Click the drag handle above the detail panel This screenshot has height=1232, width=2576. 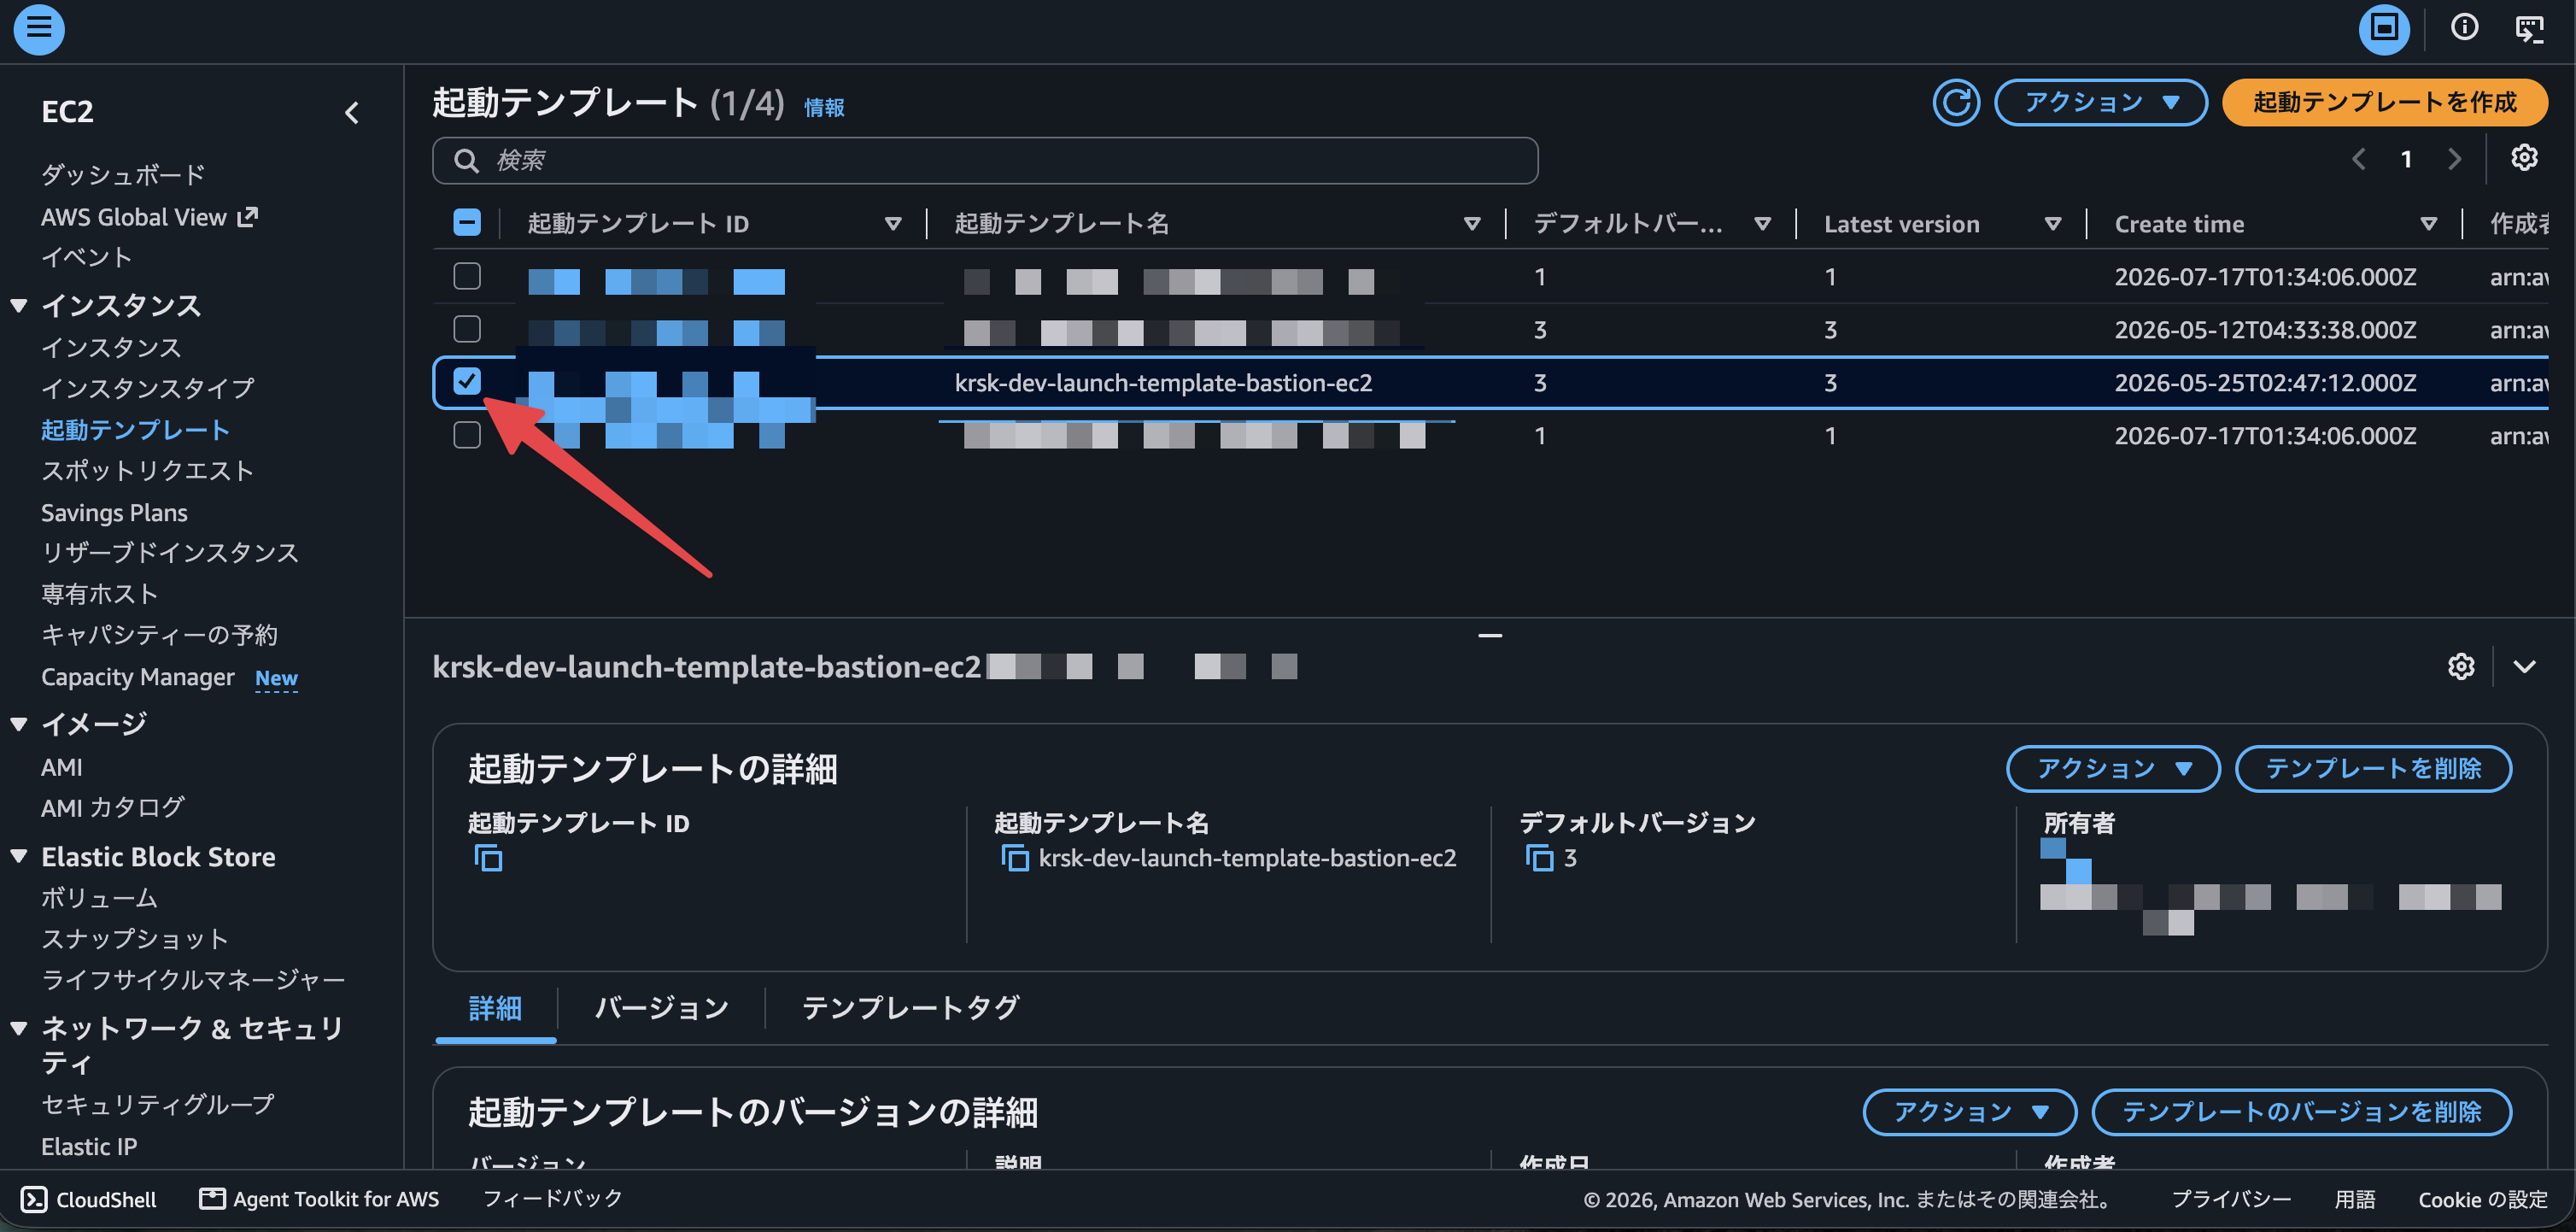pos(1490,635)
